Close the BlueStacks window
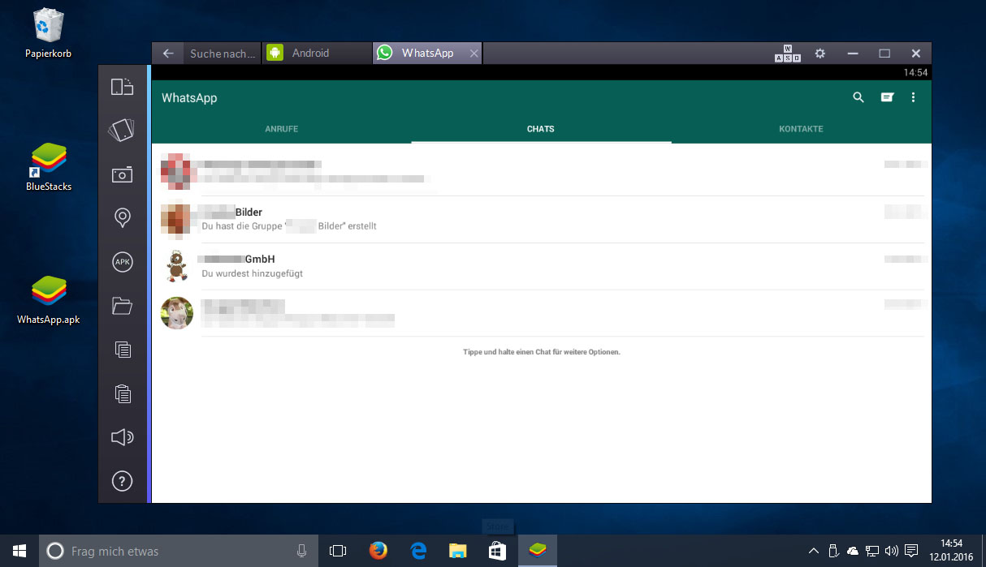Image resolution: width=986 pixels, height=567 pixels. [916, 54]
